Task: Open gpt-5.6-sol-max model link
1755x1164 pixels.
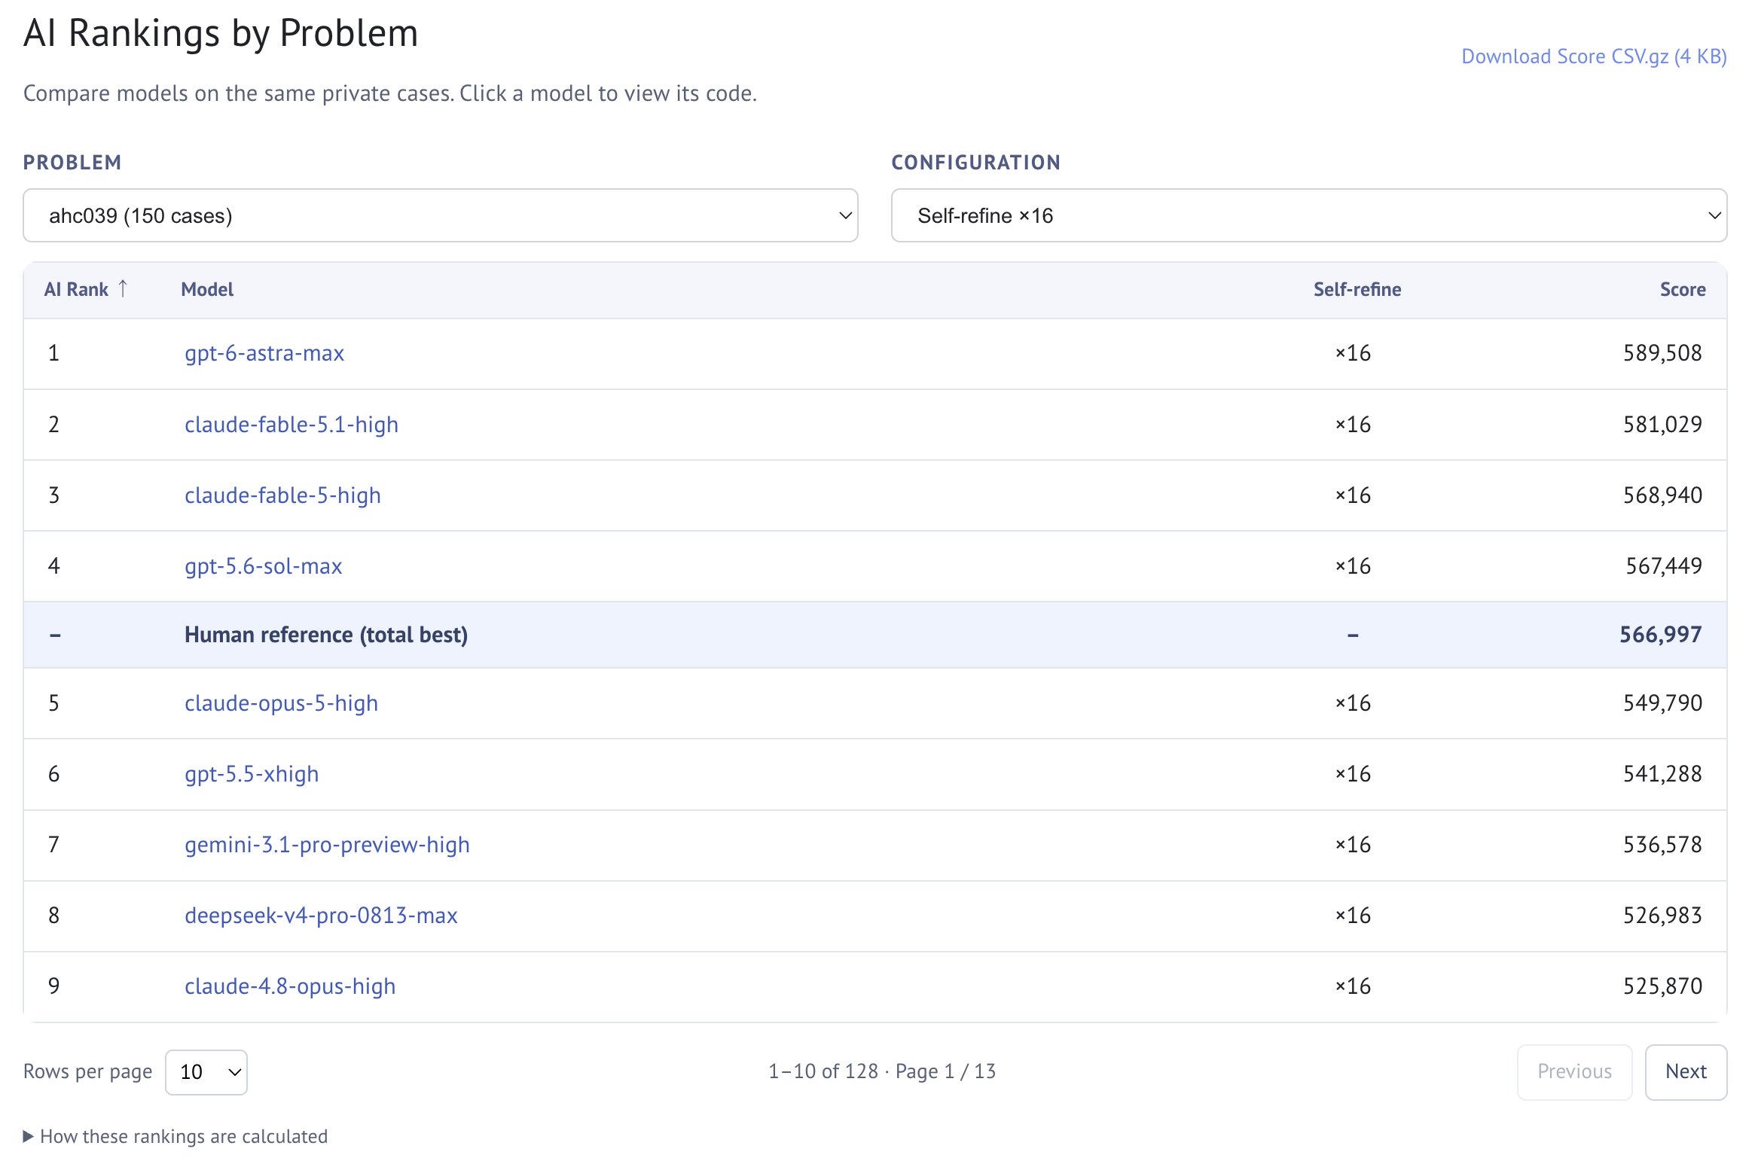Action: point(264,566)
